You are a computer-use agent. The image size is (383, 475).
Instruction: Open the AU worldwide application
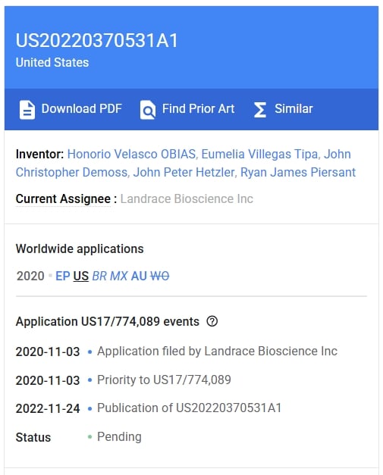point(139,276)
